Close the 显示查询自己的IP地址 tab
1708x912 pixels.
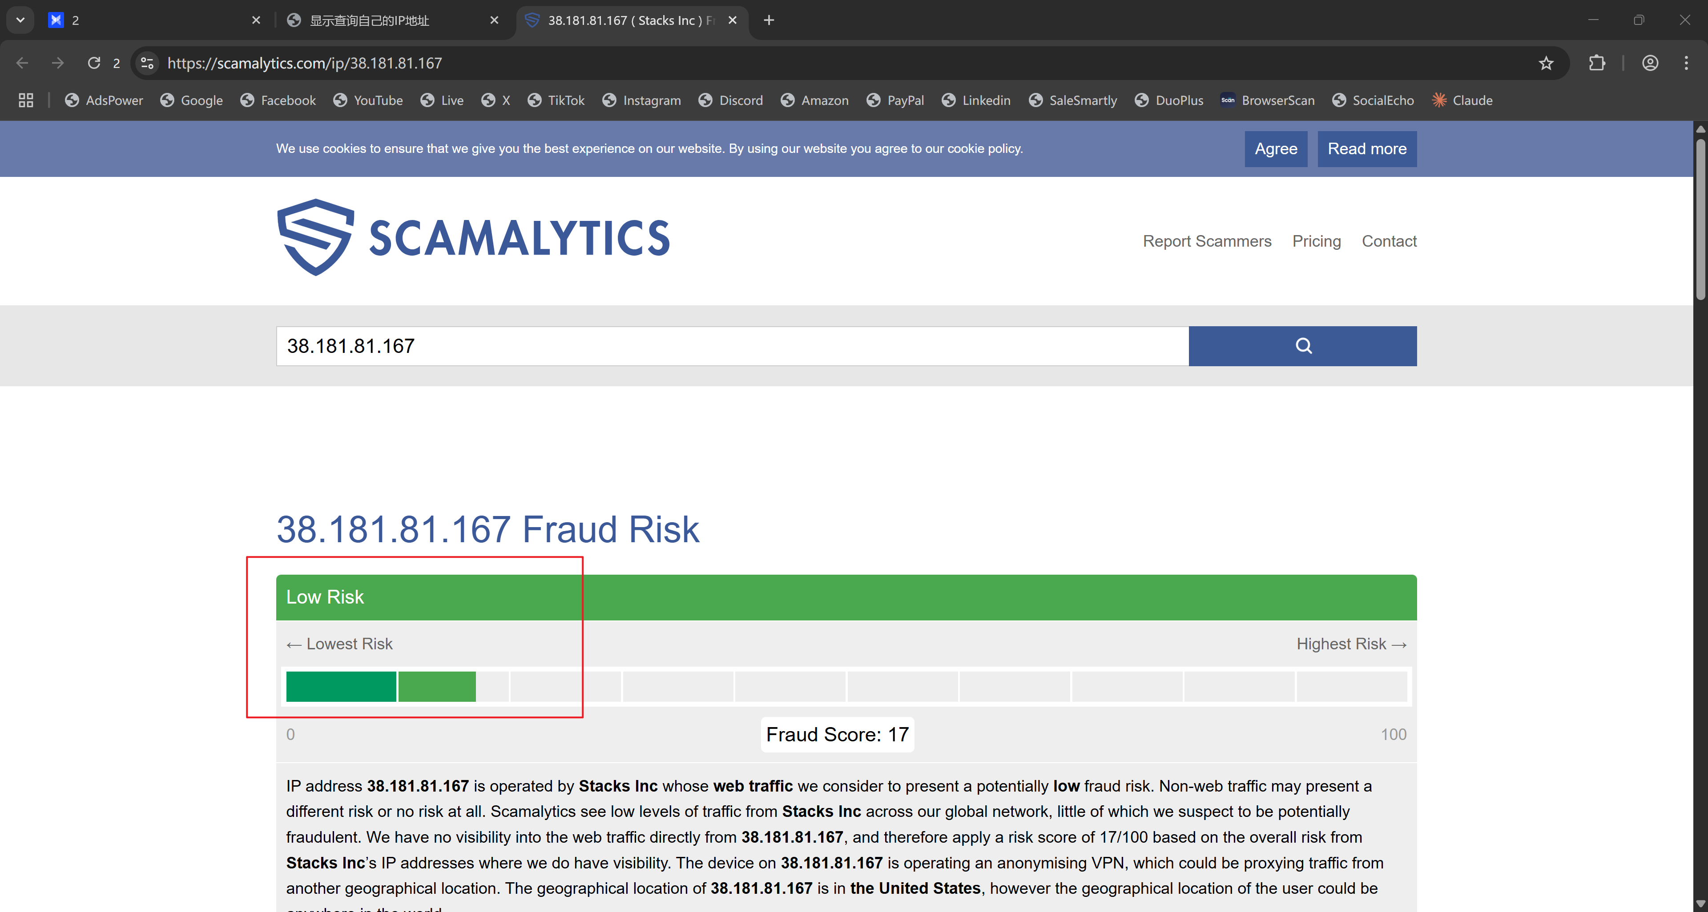[x=494, y=20]
